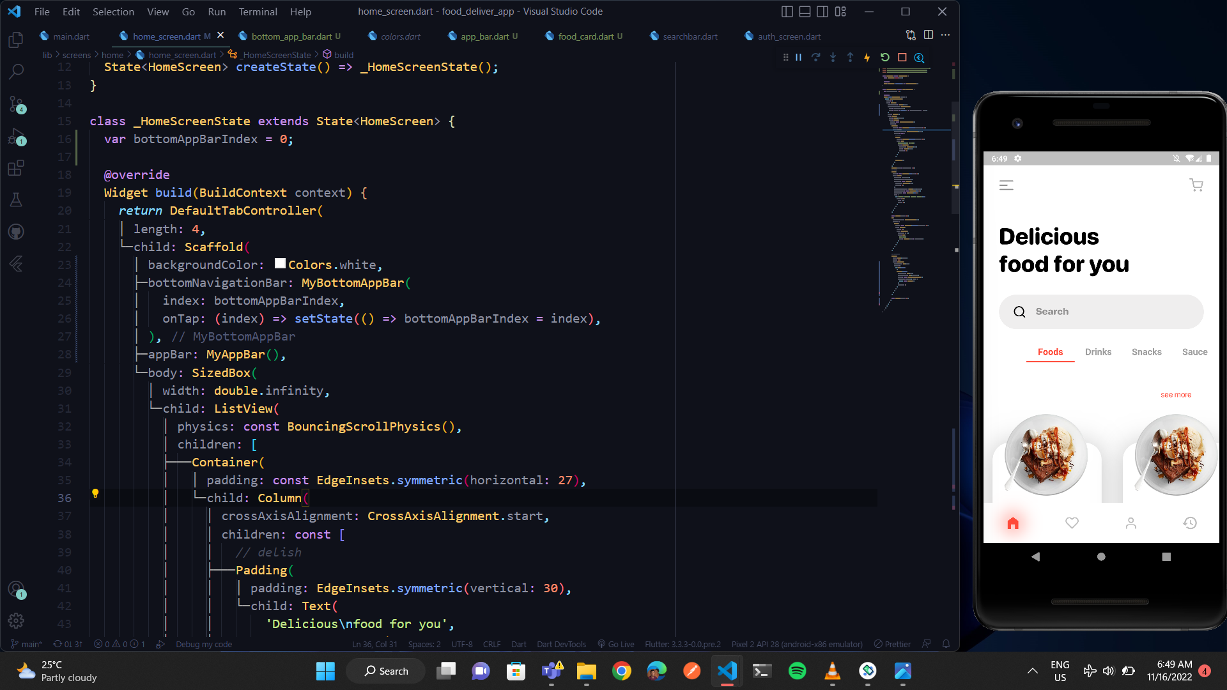This screenshot has height=690, width=1227.
Task: Open editor More Actions ellipsis menu
Action: point(945,35)
